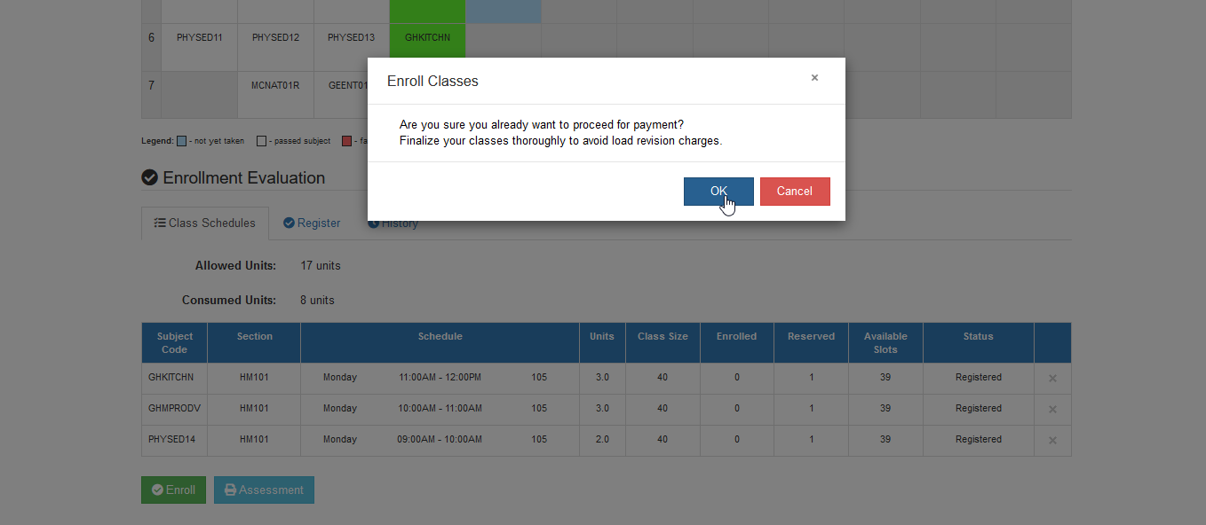This screenshot has height=525, width=1206.
Task: Cancel the Enroll Classes dialog
Action: click(x=795, y=192)
